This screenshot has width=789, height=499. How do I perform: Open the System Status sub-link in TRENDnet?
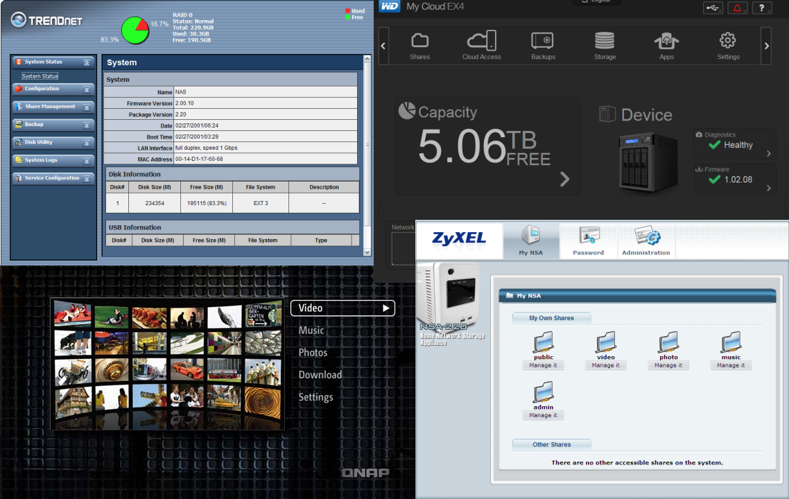[40, 76]
